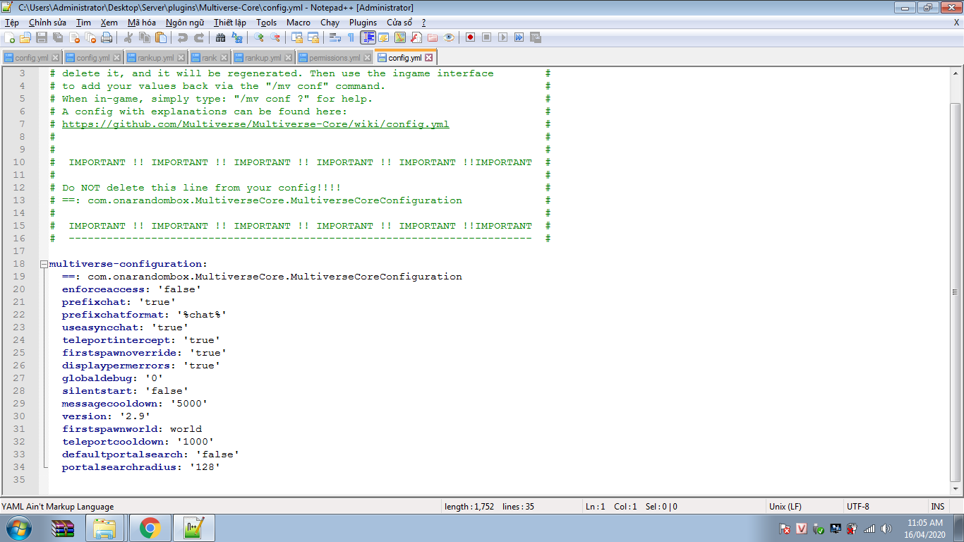Toggle show all characters (pilcrow icon)
The width and height of the screenshot is (964, 542).
(351, 37)
